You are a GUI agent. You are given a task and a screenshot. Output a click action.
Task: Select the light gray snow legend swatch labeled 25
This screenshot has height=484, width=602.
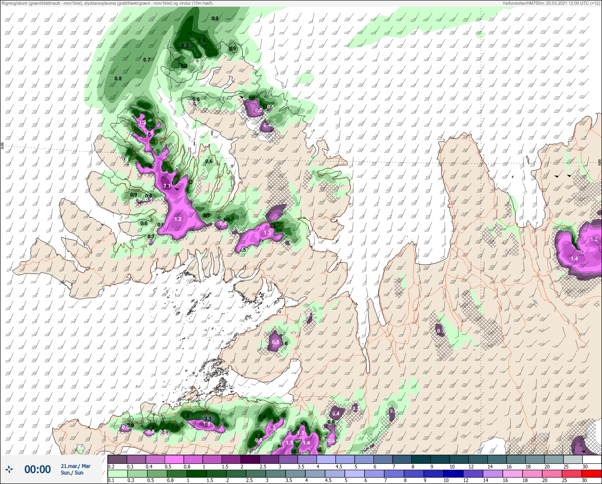pyautogui.click(x=573, y=459)
